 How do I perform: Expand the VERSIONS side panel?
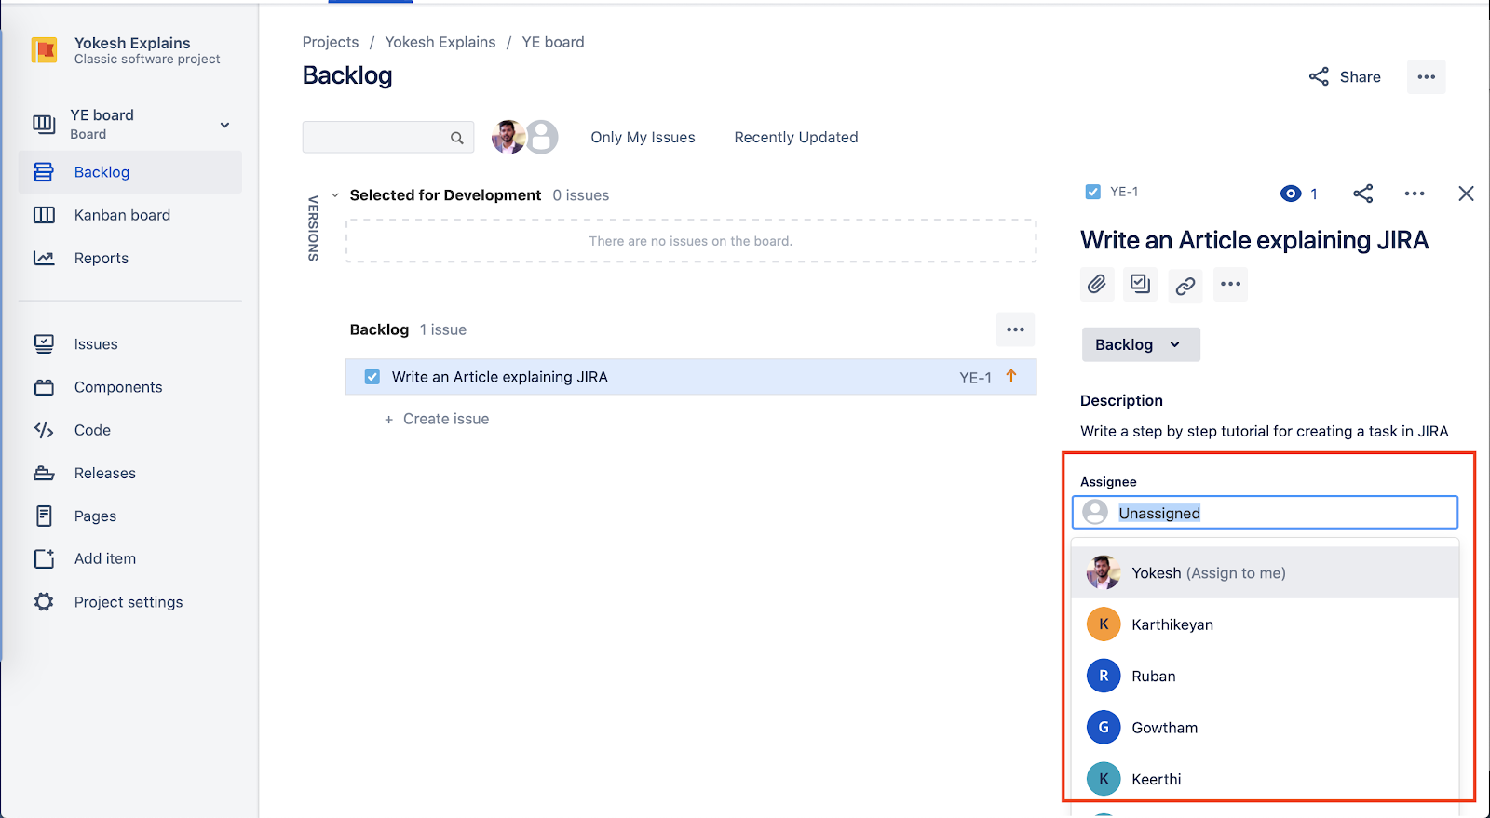click(314, 228)
